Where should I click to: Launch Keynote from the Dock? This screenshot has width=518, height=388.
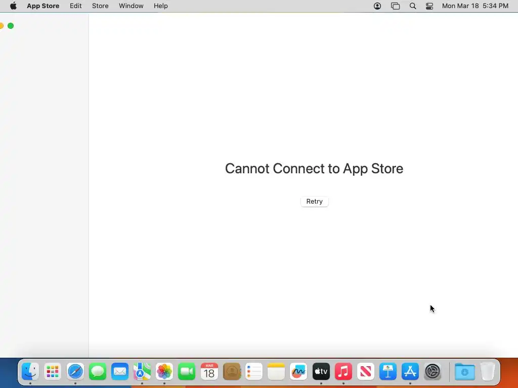[x=388, y=371]
